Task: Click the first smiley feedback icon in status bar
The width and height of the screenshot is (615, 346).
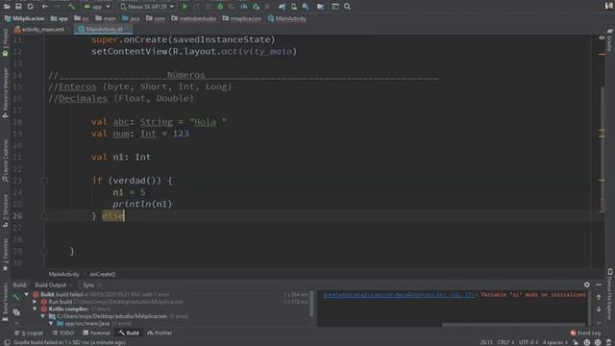Action: 587,342
